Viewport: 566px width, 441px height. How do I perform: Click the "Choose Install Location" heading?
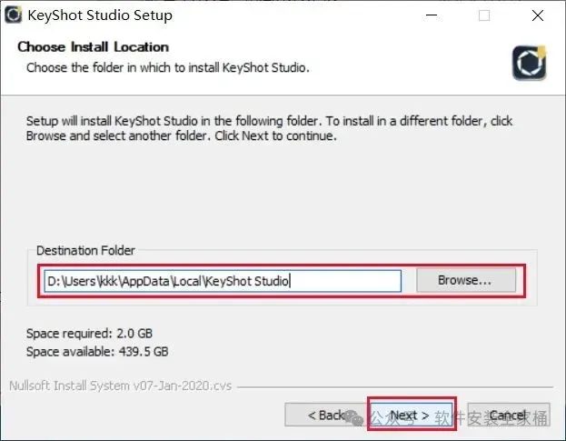[x=94, y=47]
